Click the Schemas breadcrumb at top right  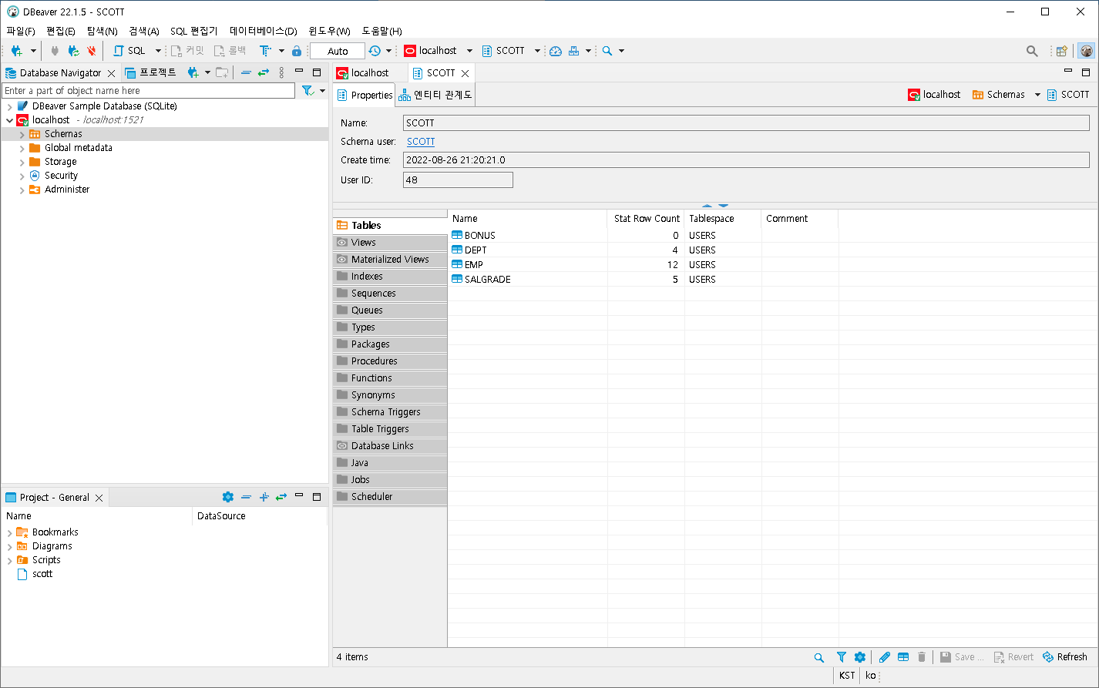[x=1006, y=95]
